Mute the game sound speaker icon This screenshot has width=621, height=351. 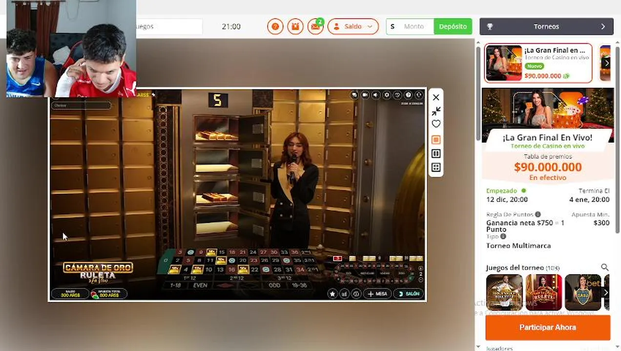376,95
